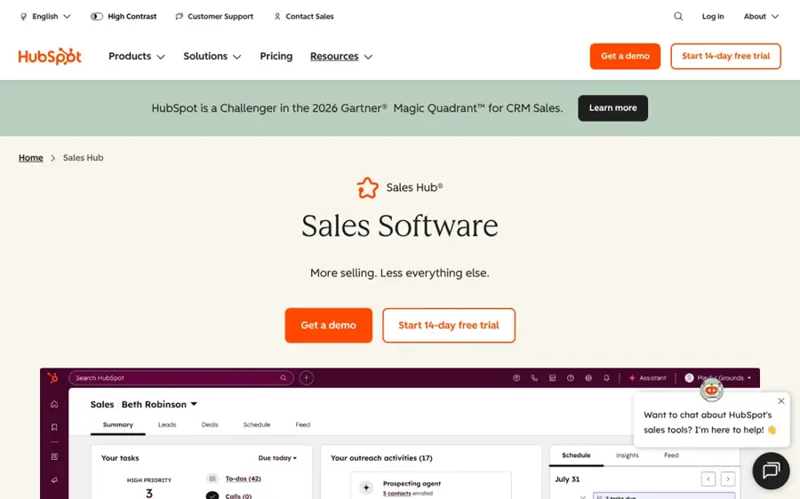Screen dimensions: 800x499
Task: Open Feed tab beside Insights
Action: coord(671,455)
